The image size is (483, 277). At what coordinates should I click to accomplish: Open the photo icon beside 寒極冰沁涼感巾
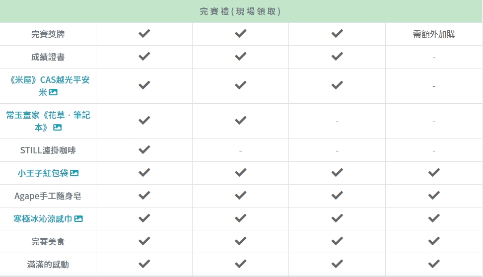pos(78,219)
